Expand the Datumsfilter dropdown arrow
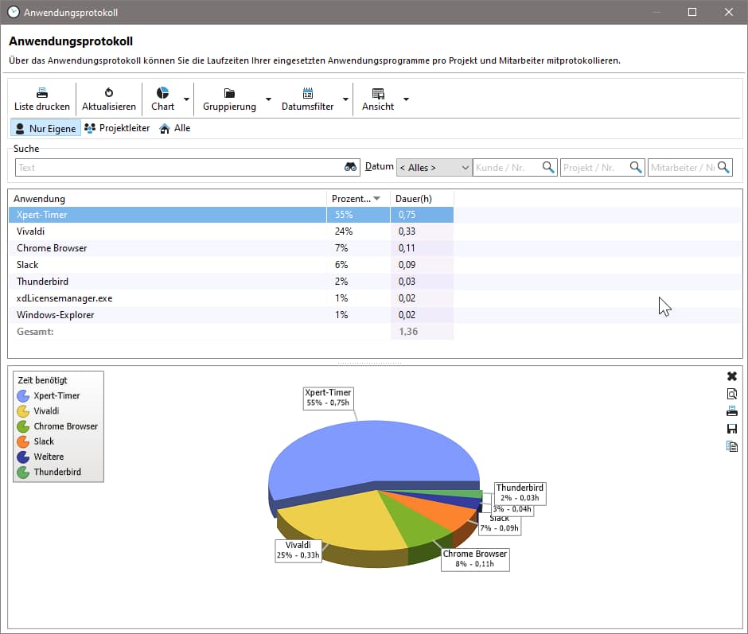The width and height of the screenshot is (748, 634). point(345,99)
